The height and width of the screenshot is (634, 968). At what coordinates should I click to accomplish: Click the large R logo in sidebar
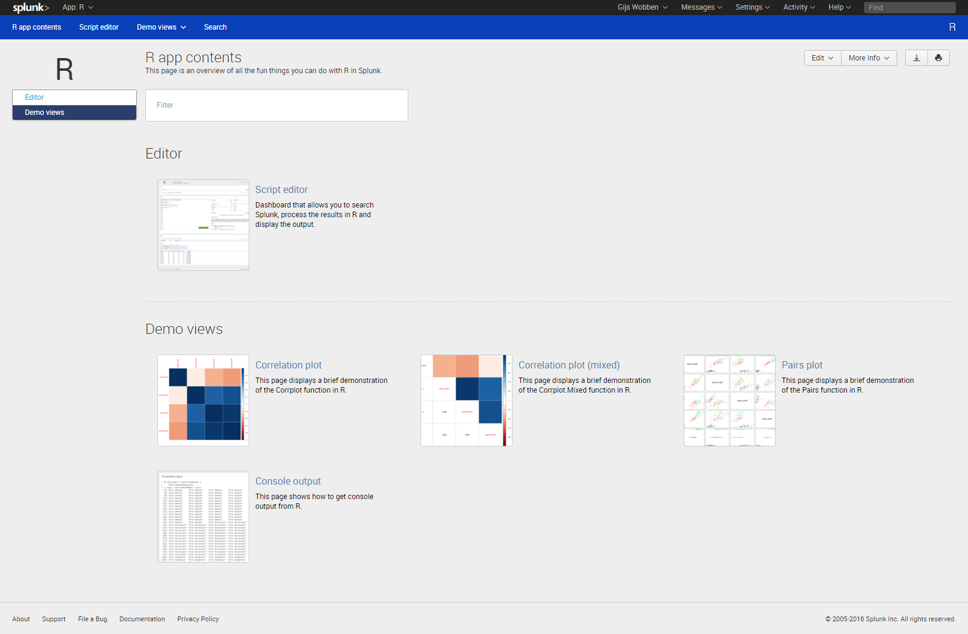[65, 70]
